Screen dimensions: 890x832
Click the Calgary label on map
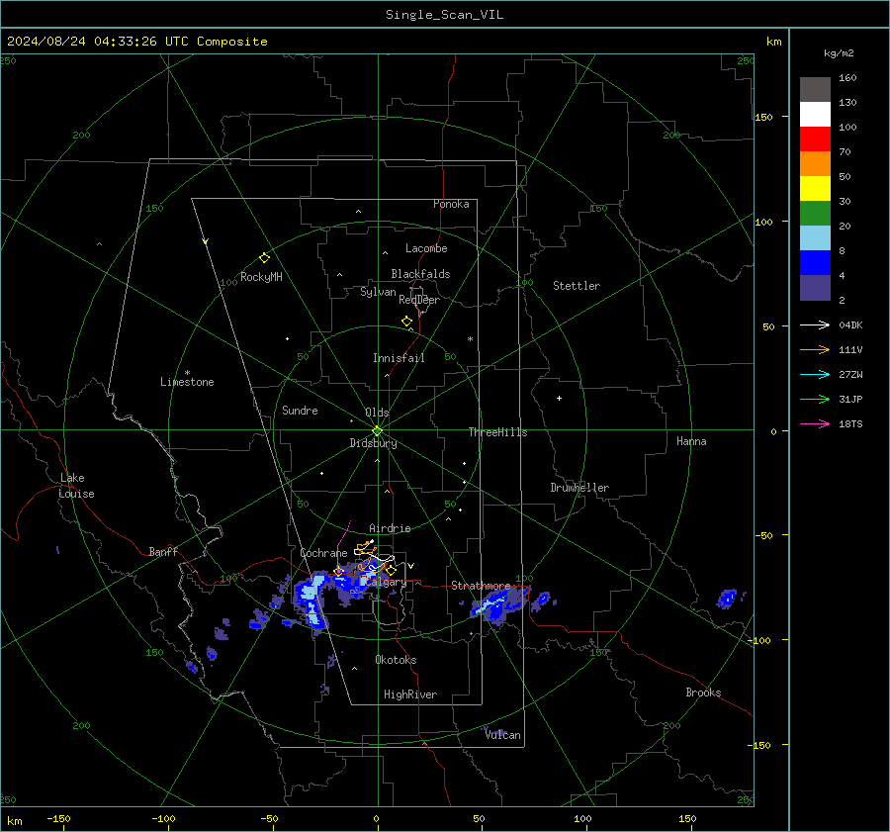pyautogui.click(x=386, y=582)
